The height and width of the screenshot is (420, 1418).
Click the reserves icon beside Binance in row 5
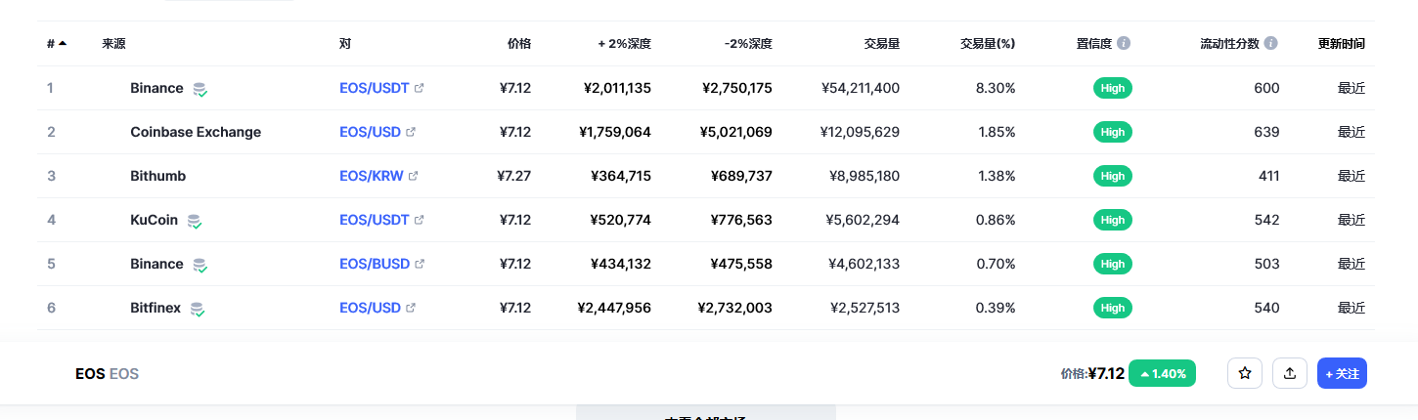pos(199,265)
